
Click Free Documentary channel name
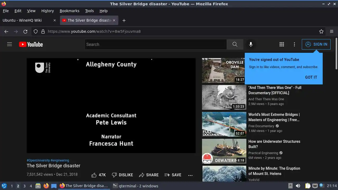[x=261, y=126]
